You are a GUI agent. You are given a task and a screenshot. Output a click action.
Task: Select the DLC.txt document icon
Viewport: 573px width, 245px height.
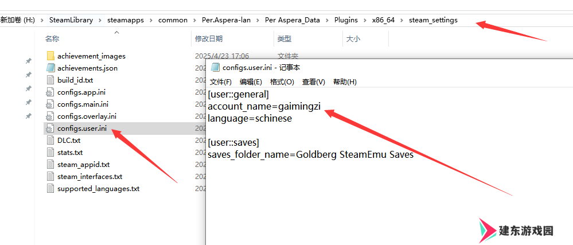coord(50,141)
